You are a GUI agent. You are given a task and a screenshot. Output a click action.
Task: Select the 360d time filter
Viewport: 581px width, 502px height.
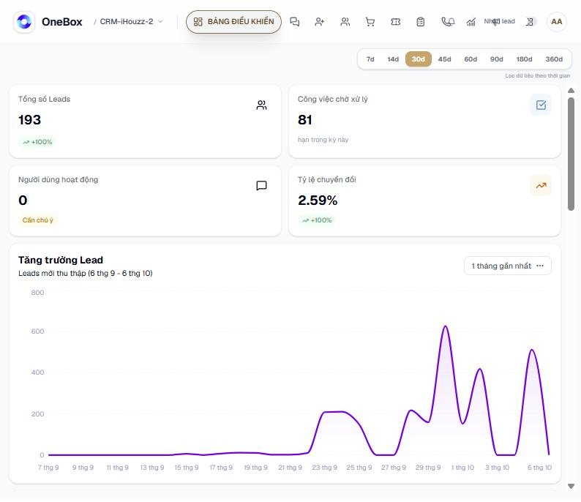[x=554, y=59]
